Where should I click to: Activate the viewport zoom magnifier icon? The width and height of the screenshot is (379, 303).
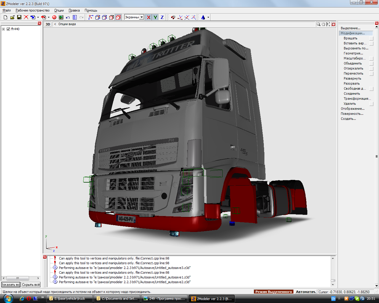318,24
